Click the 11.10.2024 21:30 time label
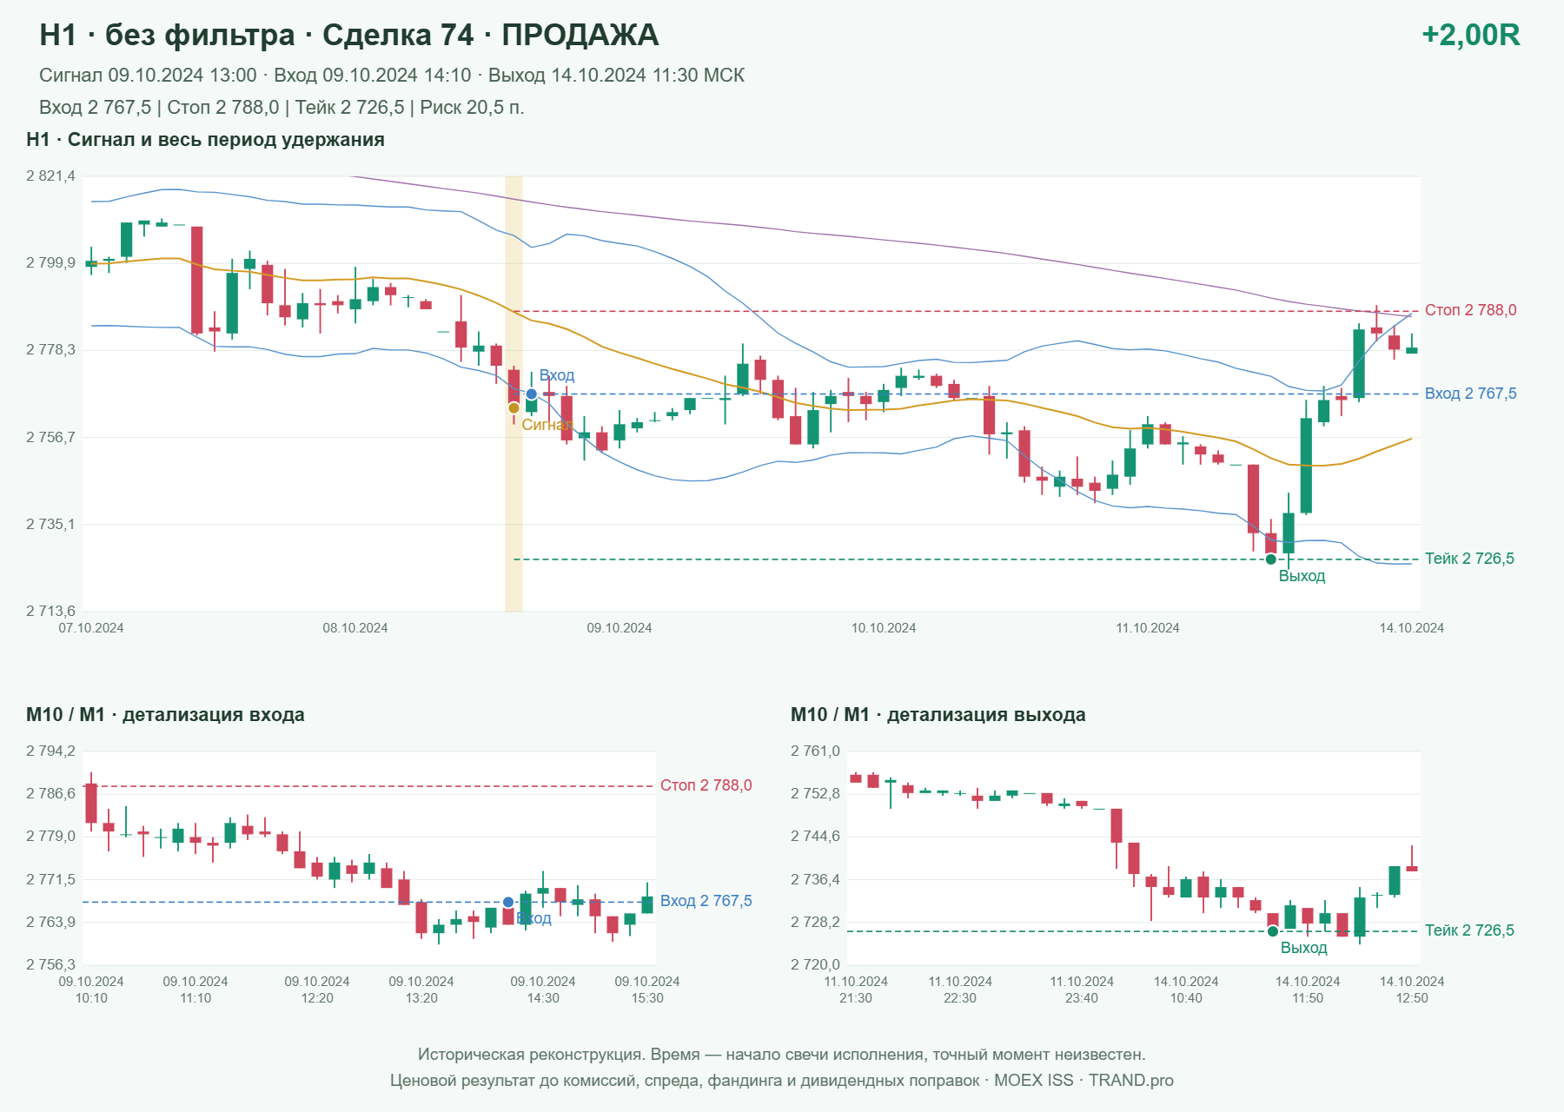The width and height of the screenshot is (1564, 1112). (x=856, y=990)
